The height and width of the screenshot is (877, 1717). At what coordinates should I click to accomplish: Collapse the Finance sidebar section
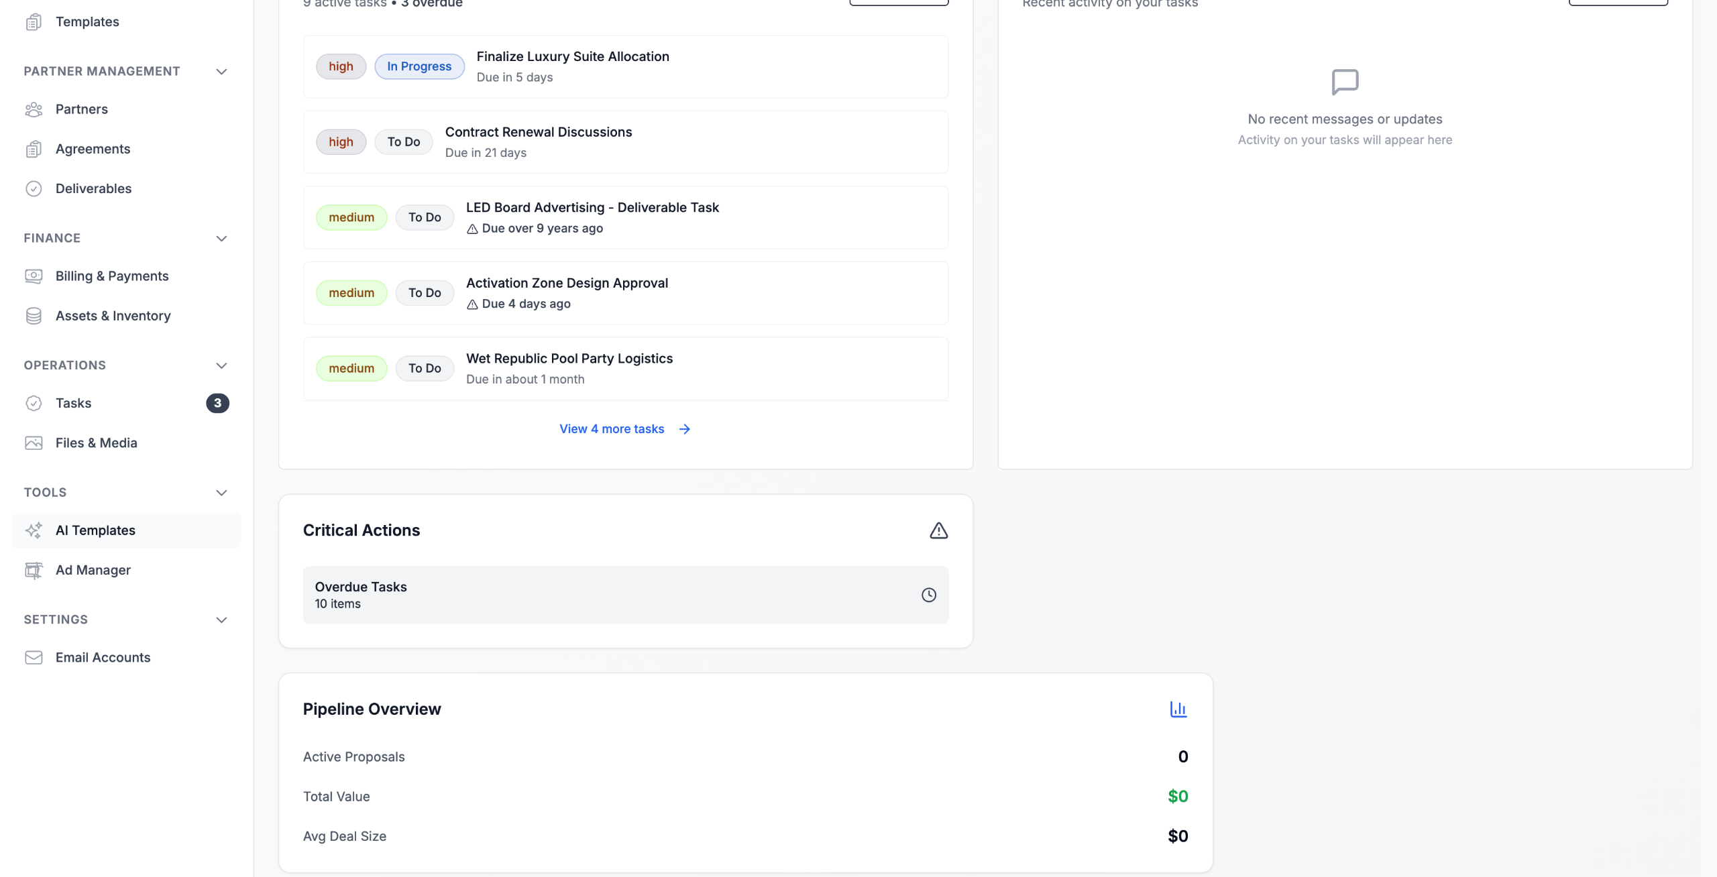click(221, 239)
